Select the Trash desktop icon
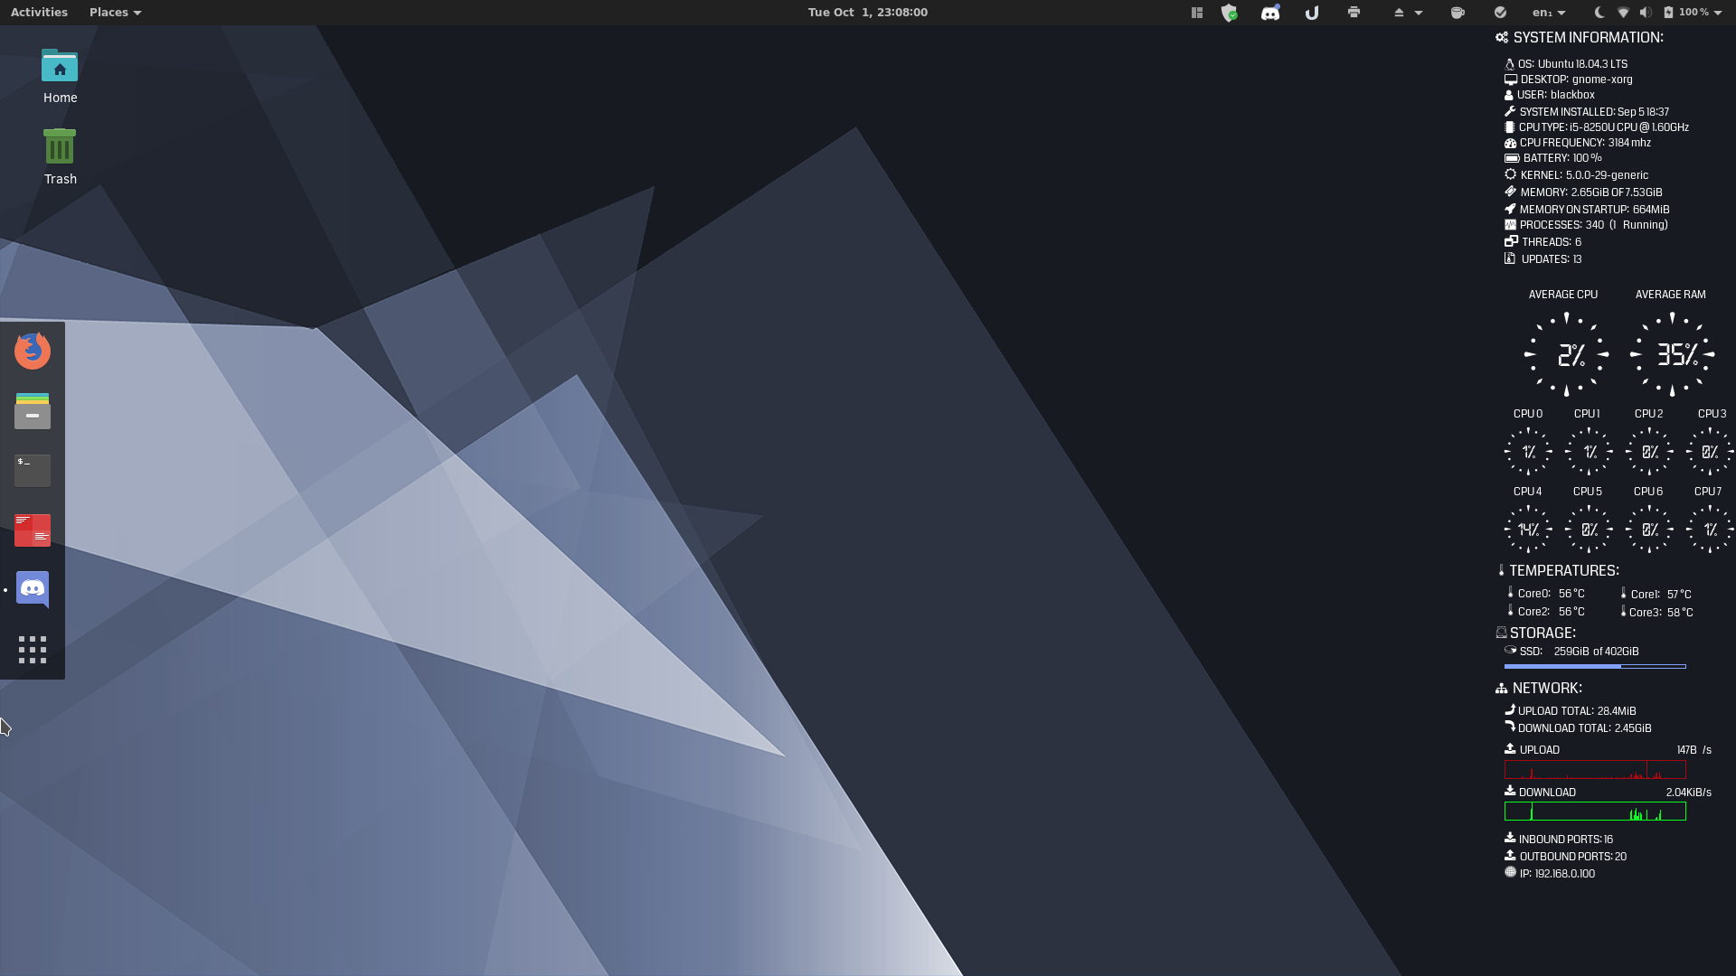Image resolution: width=1736 pixels, height=976 pixels. (x=60, y=157)
